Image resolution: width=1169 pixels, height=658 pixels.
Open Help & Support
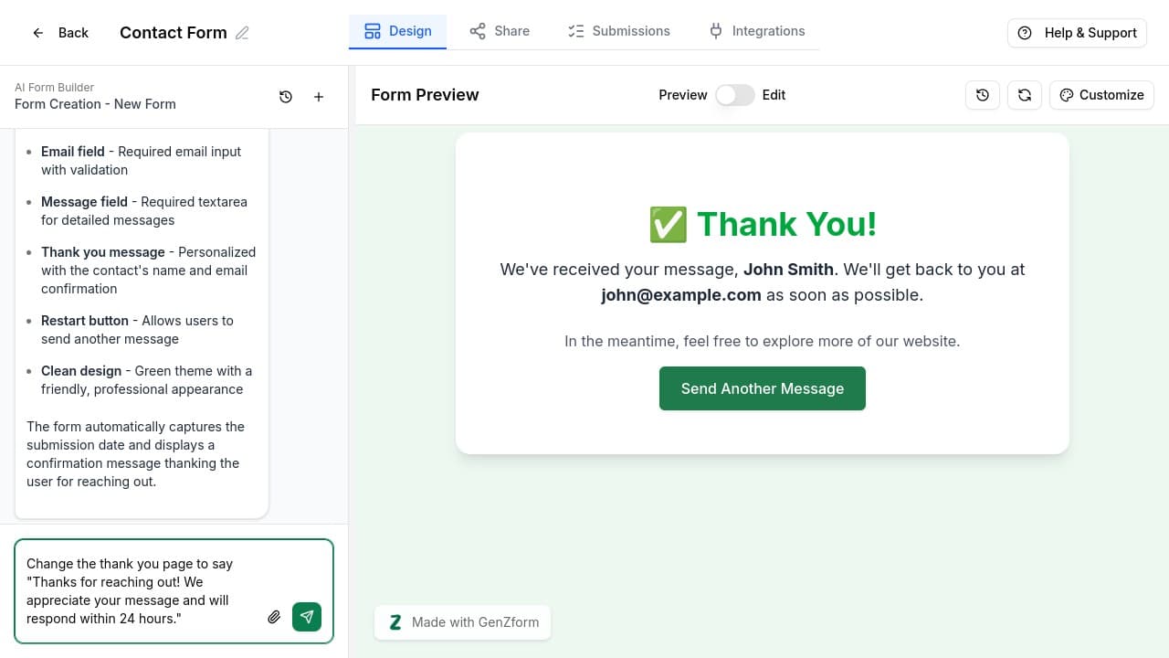1077,32
